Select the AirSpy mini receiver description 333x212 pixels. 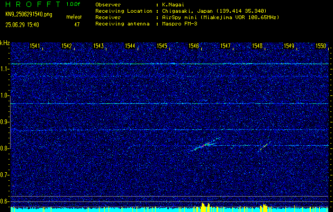point(220,17)
